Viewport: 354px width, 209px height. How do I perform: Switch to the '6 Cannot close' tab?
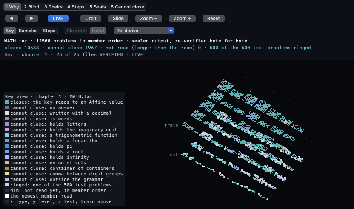tap(127, 7)
